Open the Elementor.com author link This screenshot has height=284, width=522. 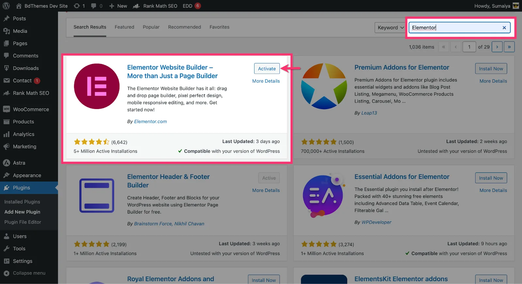(150, 121)
